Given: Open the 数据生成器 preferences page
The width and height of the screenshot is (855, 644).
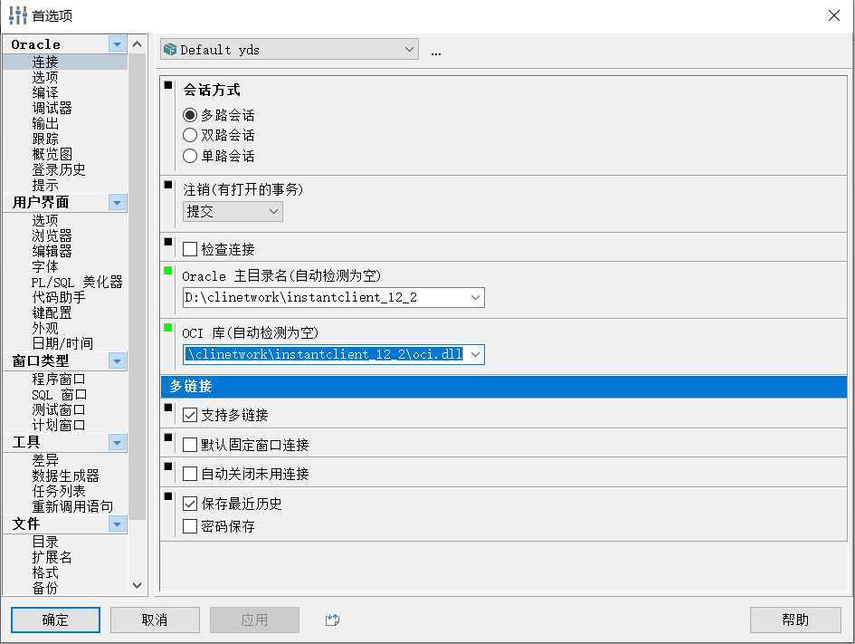Looking at the screenshot, I should pyautogui.click(x=65, y=476).
